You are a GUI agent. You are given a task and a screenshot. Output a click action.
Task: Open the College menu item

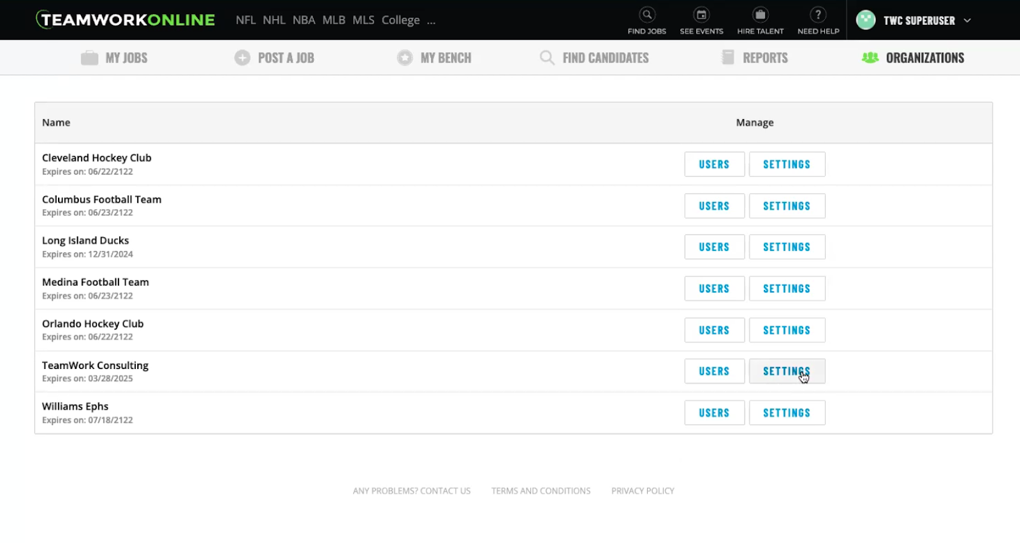pos(401,20)
